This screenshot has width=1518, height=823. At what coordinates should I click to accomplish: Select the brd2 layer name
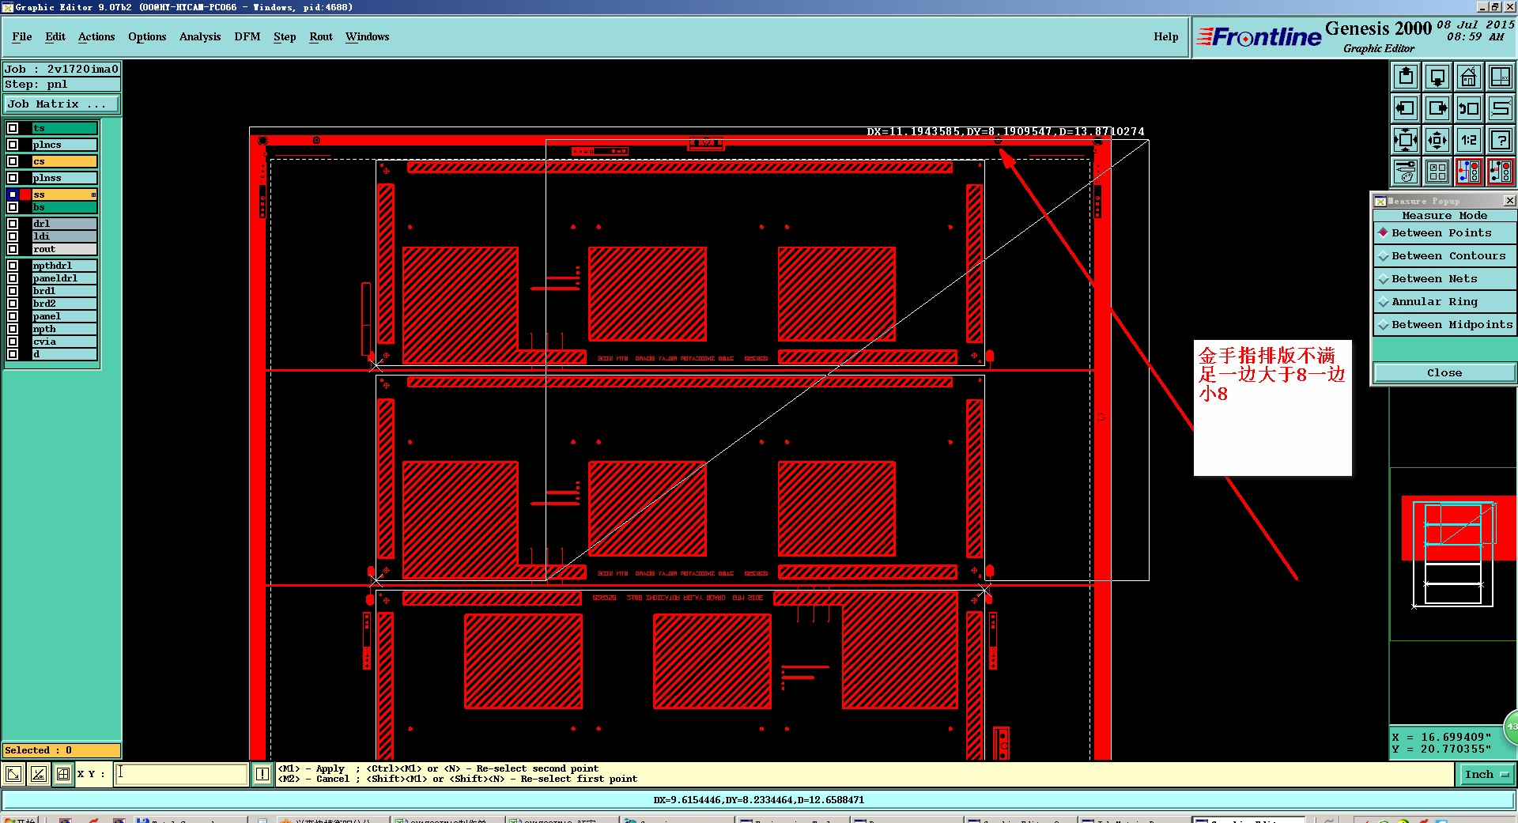(x=65, y=304)
